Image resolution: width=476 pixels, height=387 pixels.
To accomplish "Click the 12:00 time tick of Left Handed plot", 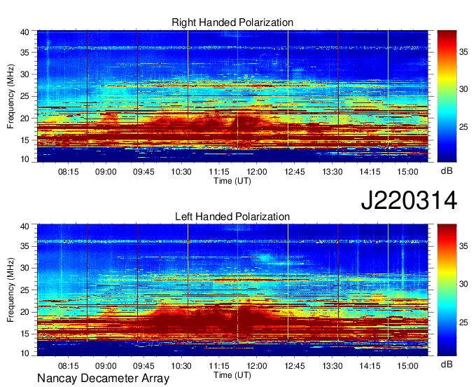I will (257, 366).
